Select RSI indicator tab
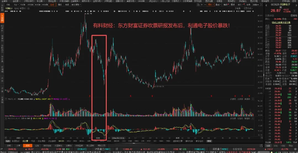 pos(75,141)
